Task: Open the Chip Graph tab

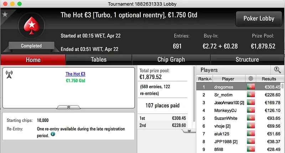Action: click(x=171, y=59)
